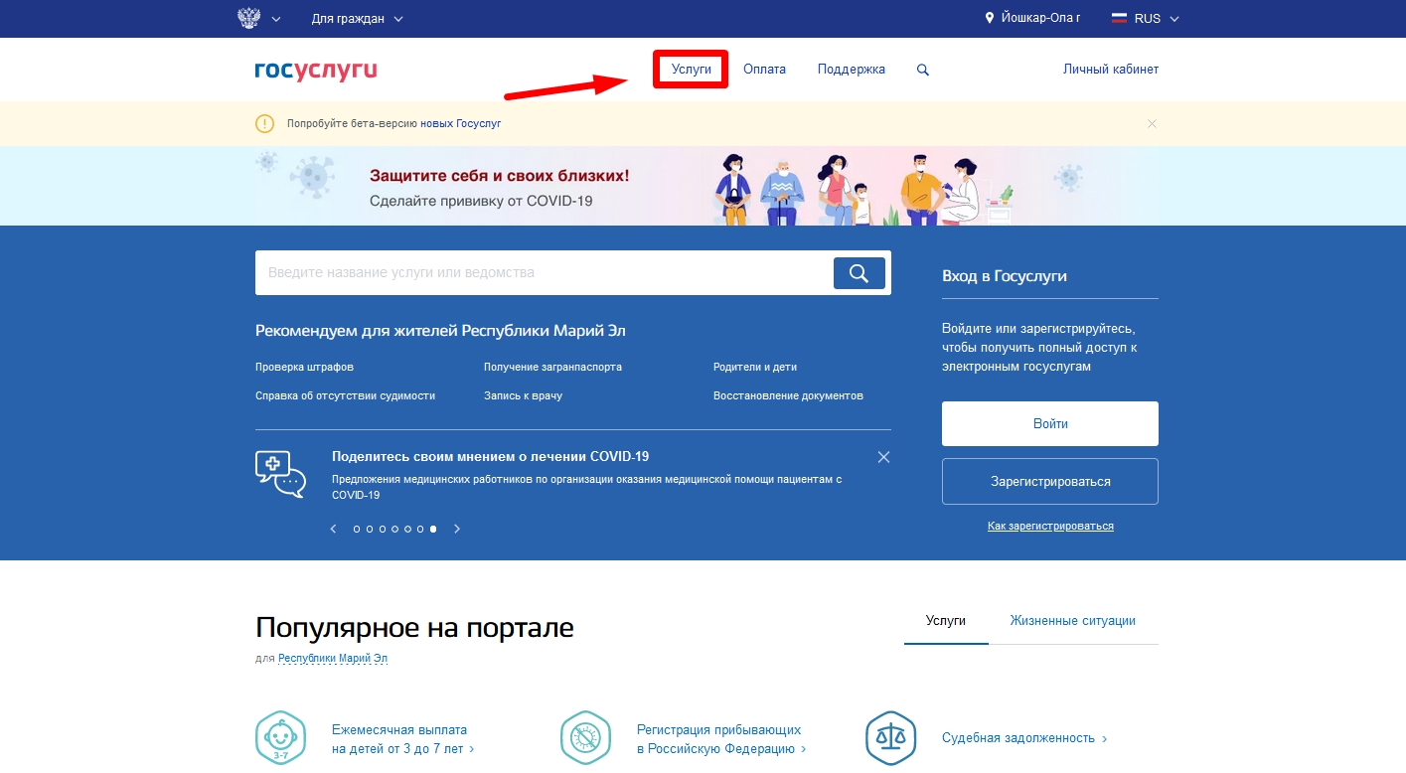The height and width of the screenshot is (773, 1406).
Task: Go to next slide in news carousel
Action: tap(457, 529)
